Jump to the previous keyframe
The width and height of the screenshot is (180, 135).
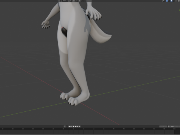click(71, 126)
